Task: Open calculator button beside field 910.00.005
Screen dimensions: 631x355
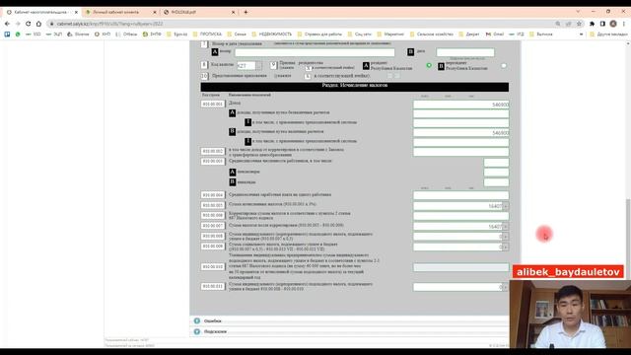Action: [506, 206]
